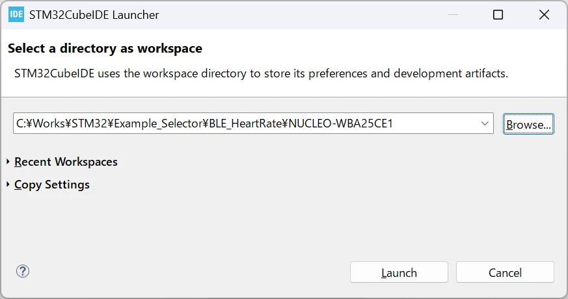Click the Cancel button

click(x=505, y=272)
